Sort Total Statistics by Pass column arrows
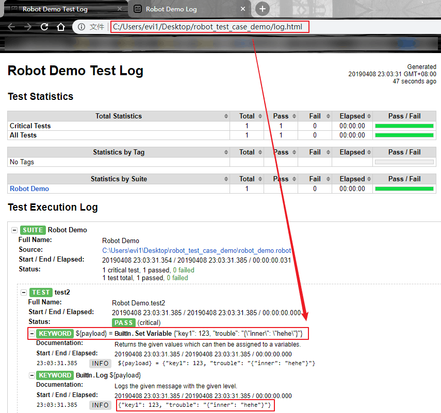 294,116
